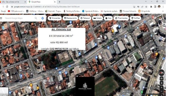
Task: Open directions with the blue diamond icon
Action: pyautogui.click(x=42, y=18)
